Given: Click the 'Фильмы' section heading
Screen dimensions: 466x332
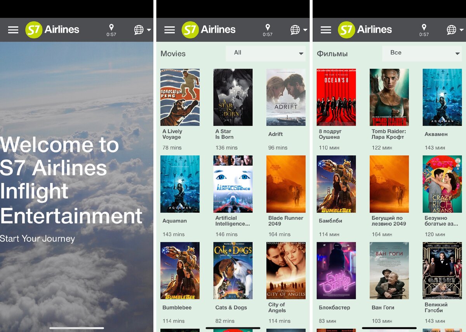Looking at the screenshot, I should point(332,54).
